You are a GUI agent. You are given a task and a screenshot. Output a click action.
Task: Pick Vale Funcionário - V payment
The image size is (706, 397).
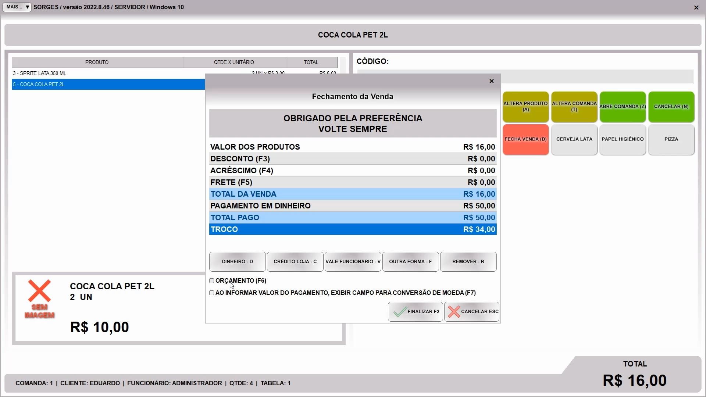click(353, 262)
